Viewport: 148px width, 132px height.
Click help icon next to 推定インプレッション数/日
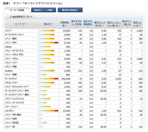[119, 25]
